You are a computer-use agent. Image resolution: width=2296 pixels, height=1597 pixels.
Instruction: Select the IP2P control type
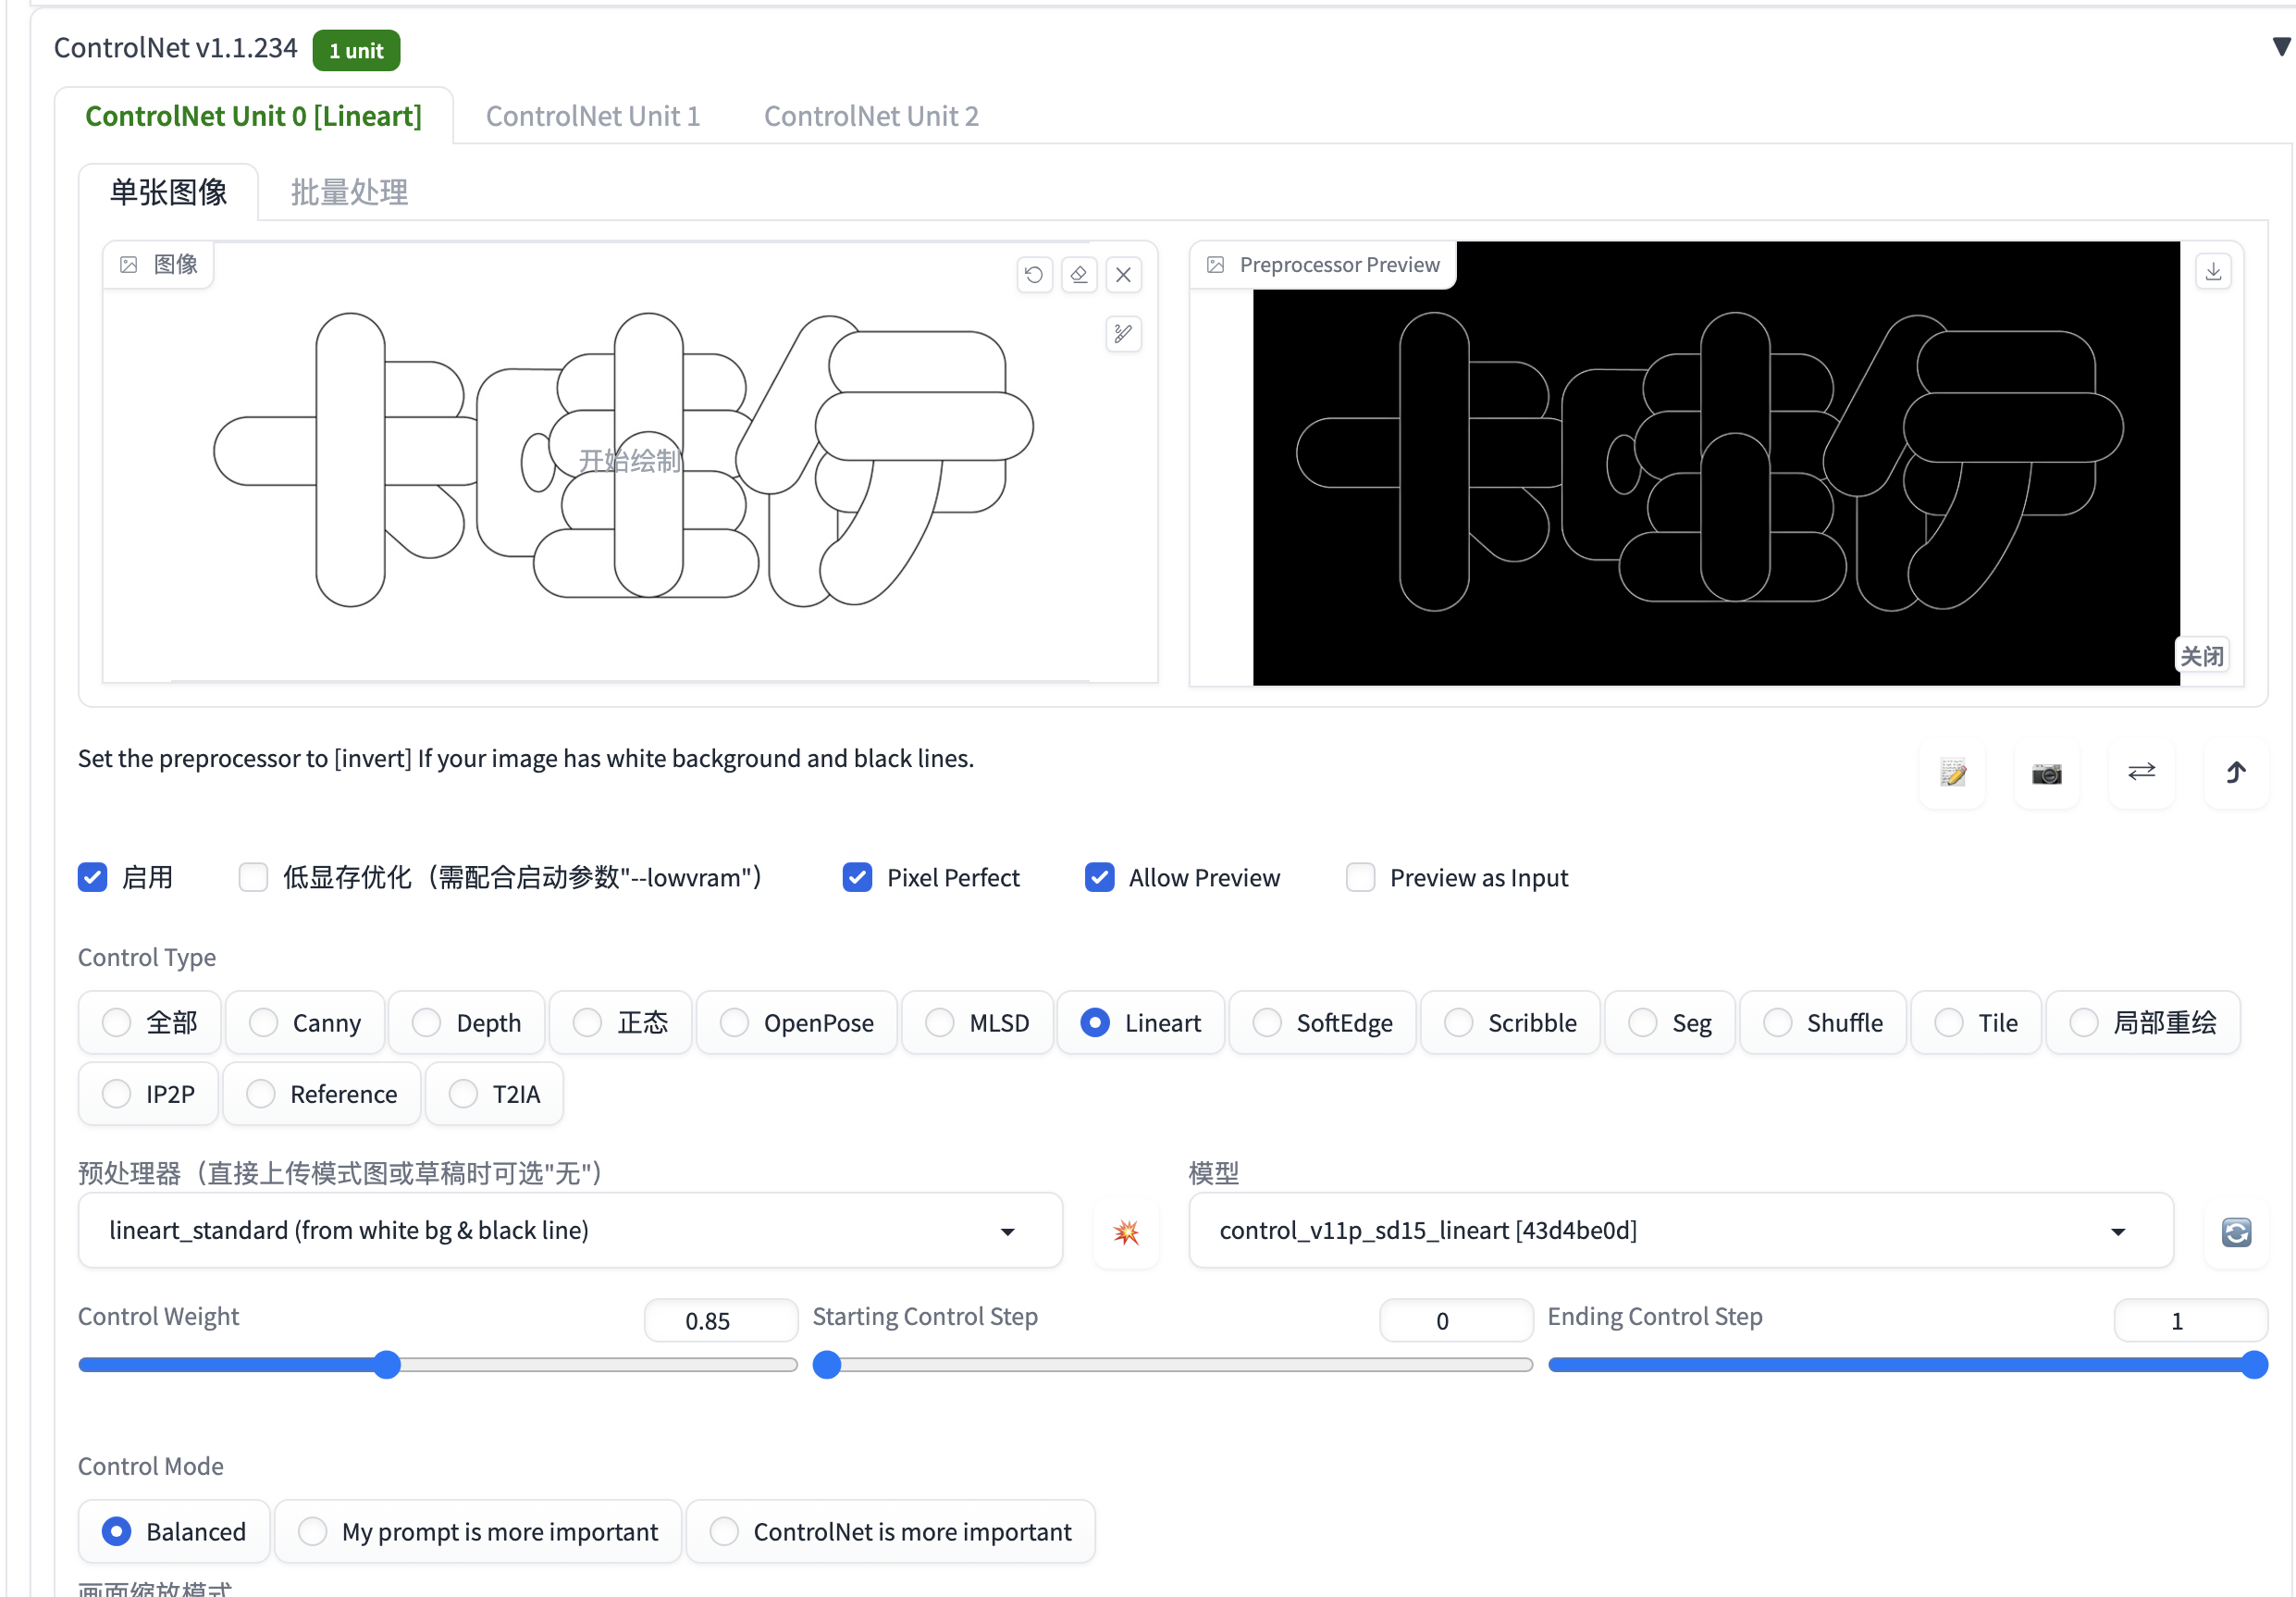pyautogui.click(x=148, y=1093)
